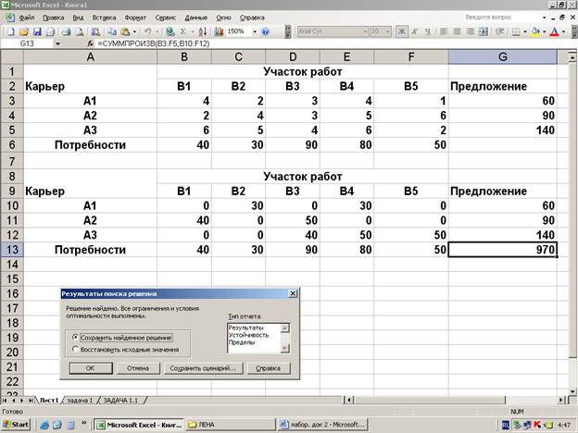Viewport: 578px width, 433px height.
Task: Open Excel Help question mark icon
Action: coord(265,32)
